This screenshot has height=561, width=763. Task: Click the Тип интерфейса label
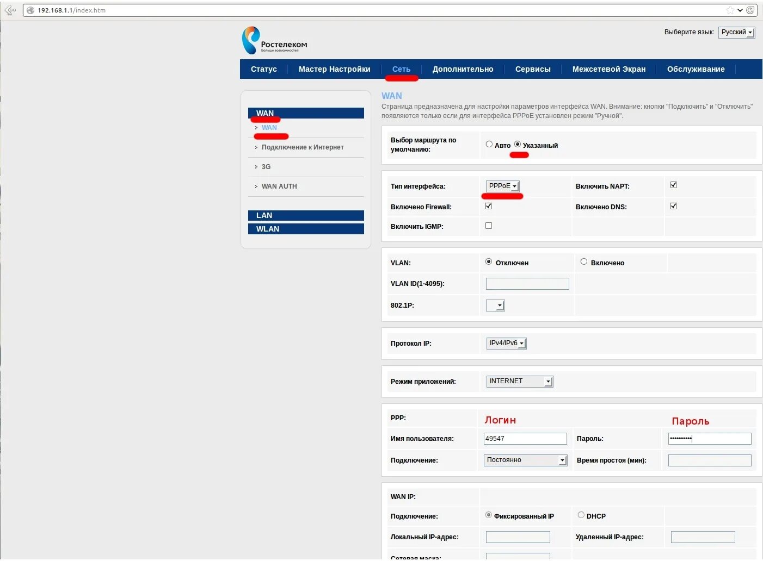(418, 186)
